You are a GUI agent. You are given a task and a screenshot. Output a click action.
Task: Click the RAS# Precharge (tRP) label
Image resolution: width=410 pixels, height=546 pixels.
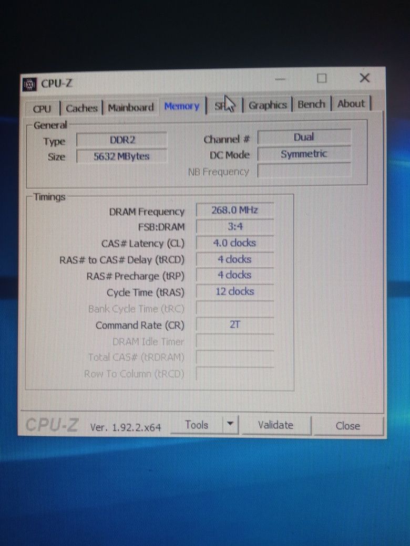coord(135,277)
